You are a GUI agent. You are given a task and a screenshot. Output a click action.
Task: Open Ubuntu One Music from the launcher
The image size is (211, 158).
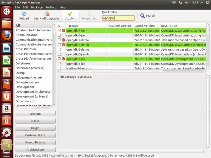6,121
